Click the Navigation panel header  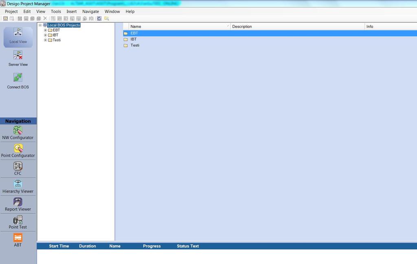tap(18, 121)
